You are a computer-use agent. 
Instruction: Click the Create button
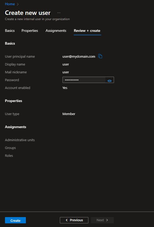click(x=15, y=220)
